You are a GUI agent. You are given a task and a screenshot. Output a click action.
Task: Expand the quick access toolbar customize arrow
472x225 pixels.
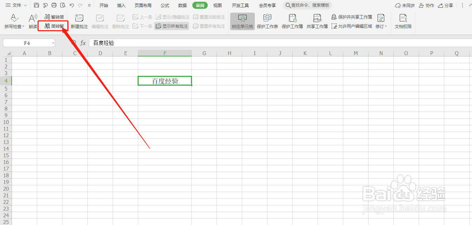[x=89, y=6]
